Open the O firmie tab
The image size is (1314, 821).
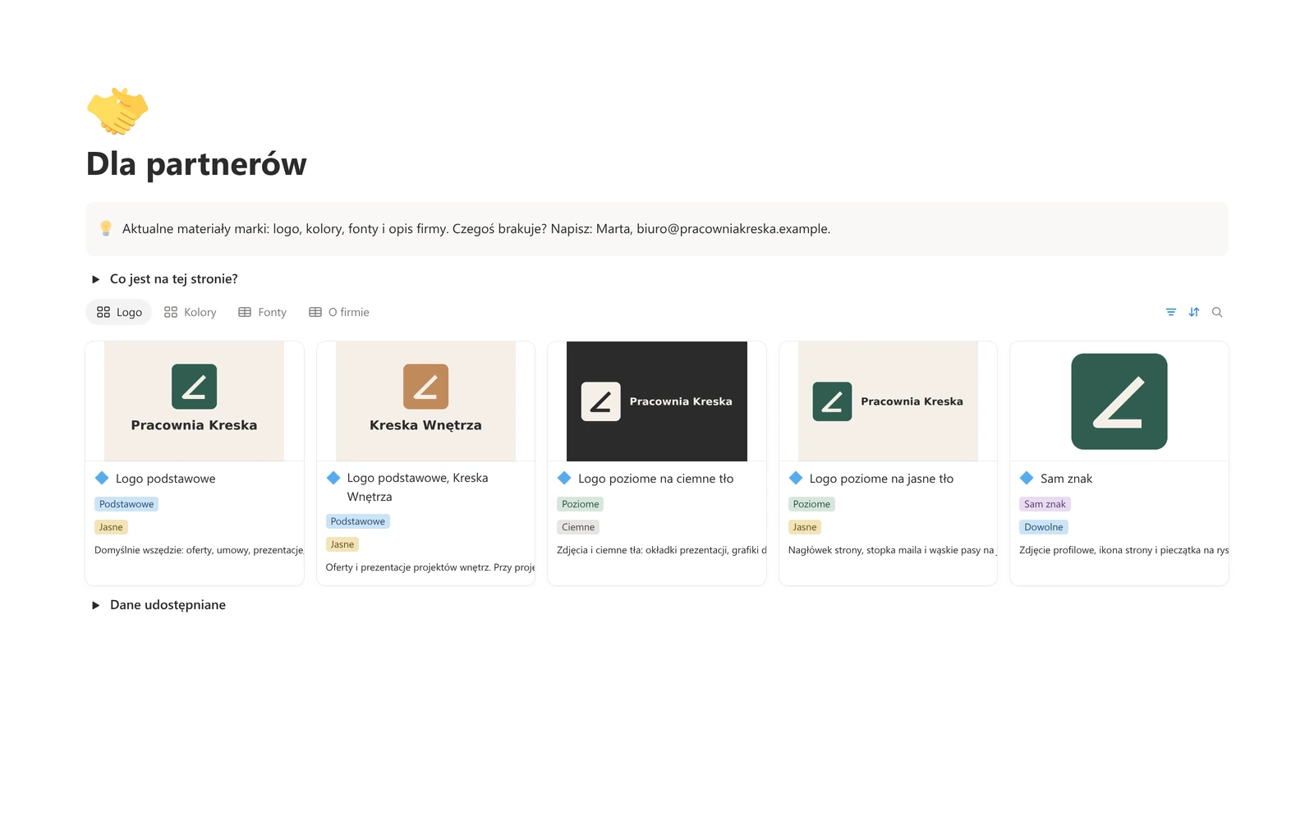coord(339,312)
